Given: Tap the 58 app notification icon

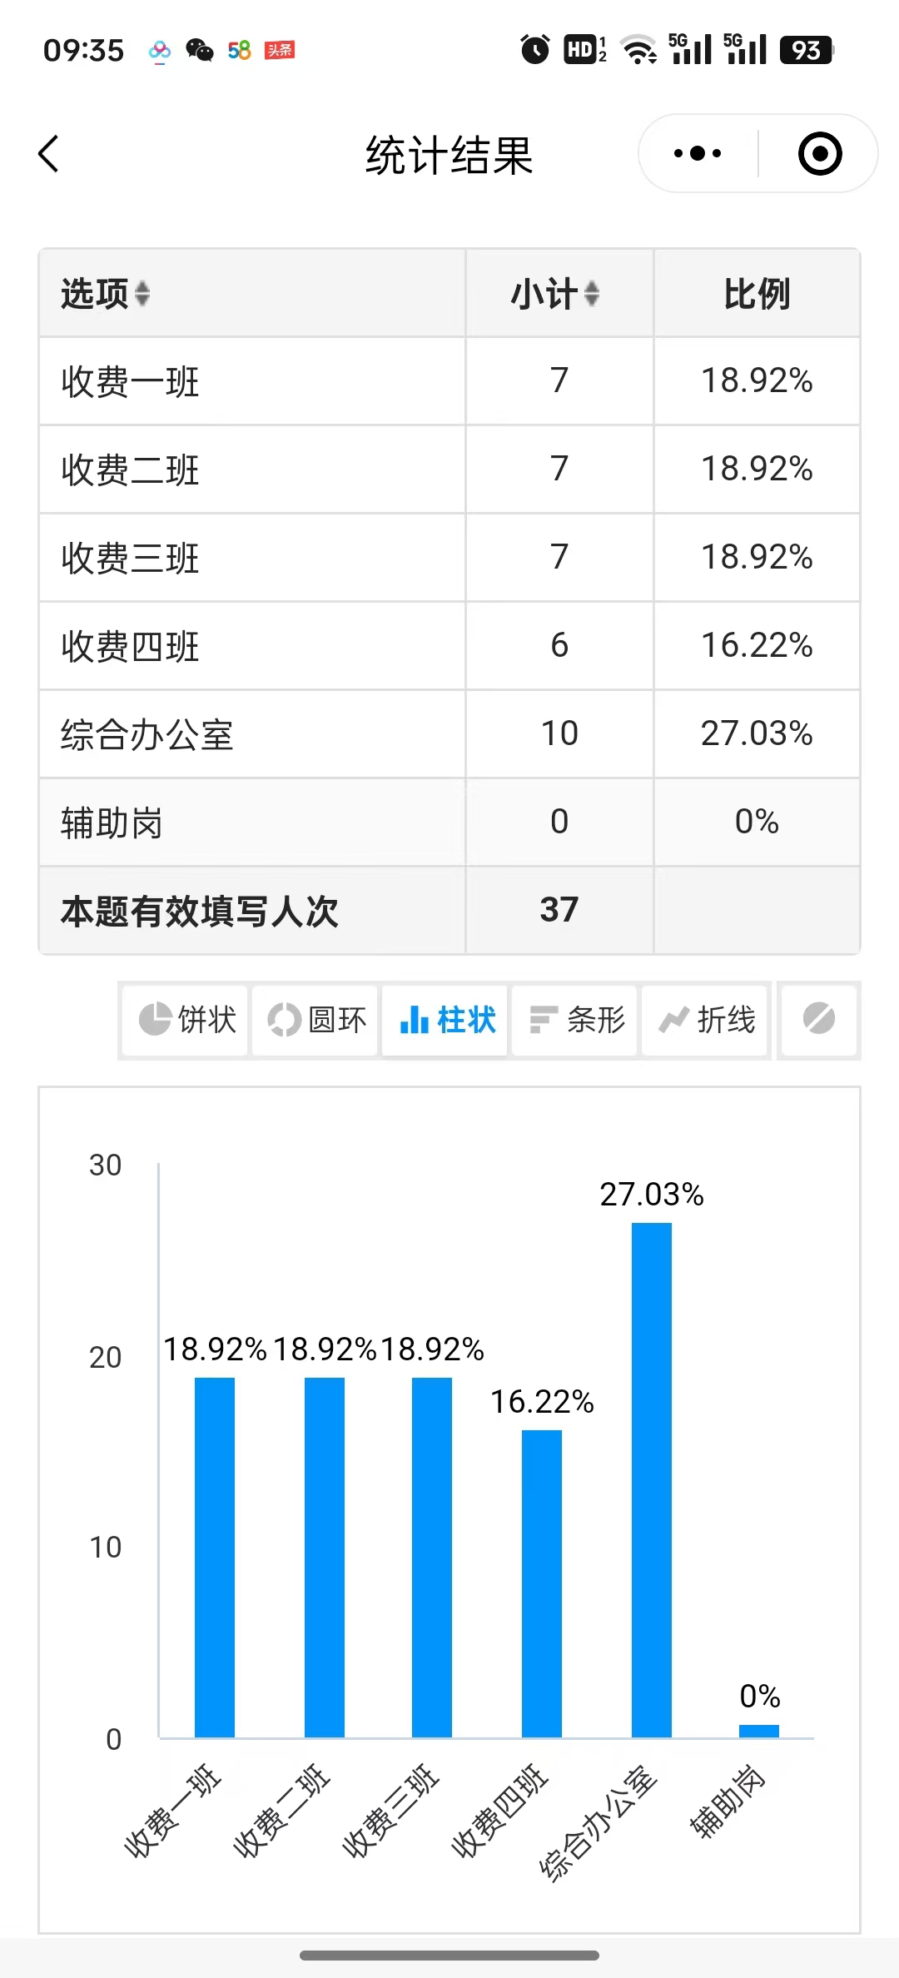Looking at the screenshot, I should pos(240,51).
